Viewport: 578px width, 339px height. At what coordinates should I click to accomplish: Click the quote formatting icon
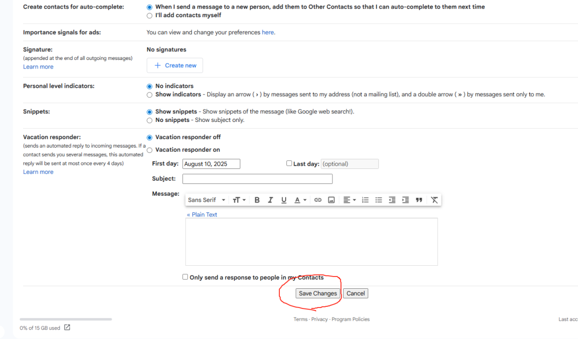click(419, 200)
